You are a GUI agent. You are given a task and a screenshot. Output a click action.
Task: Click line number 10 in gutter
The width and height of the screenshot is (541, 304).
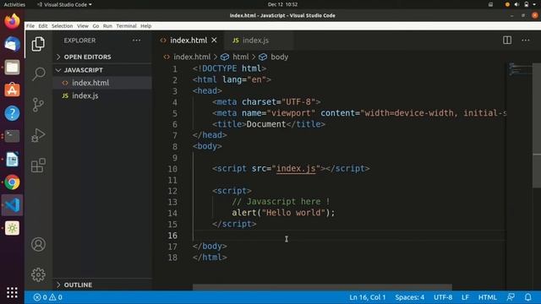(x=172, y=169)
